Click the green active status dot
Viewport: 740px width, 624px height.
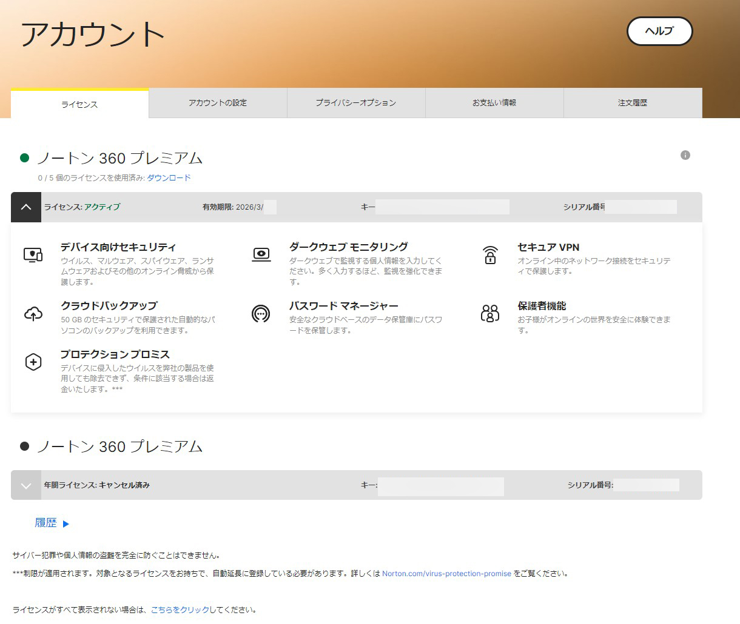[25, 158]
